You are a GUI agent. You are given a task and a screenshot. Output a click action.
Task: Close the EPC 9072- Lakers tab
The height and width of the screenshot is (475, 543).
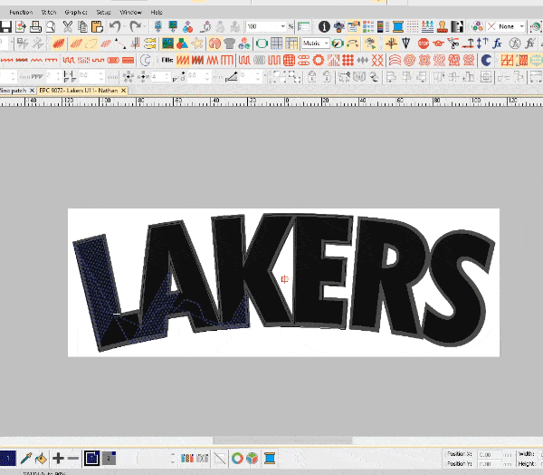tap(123, 91)
